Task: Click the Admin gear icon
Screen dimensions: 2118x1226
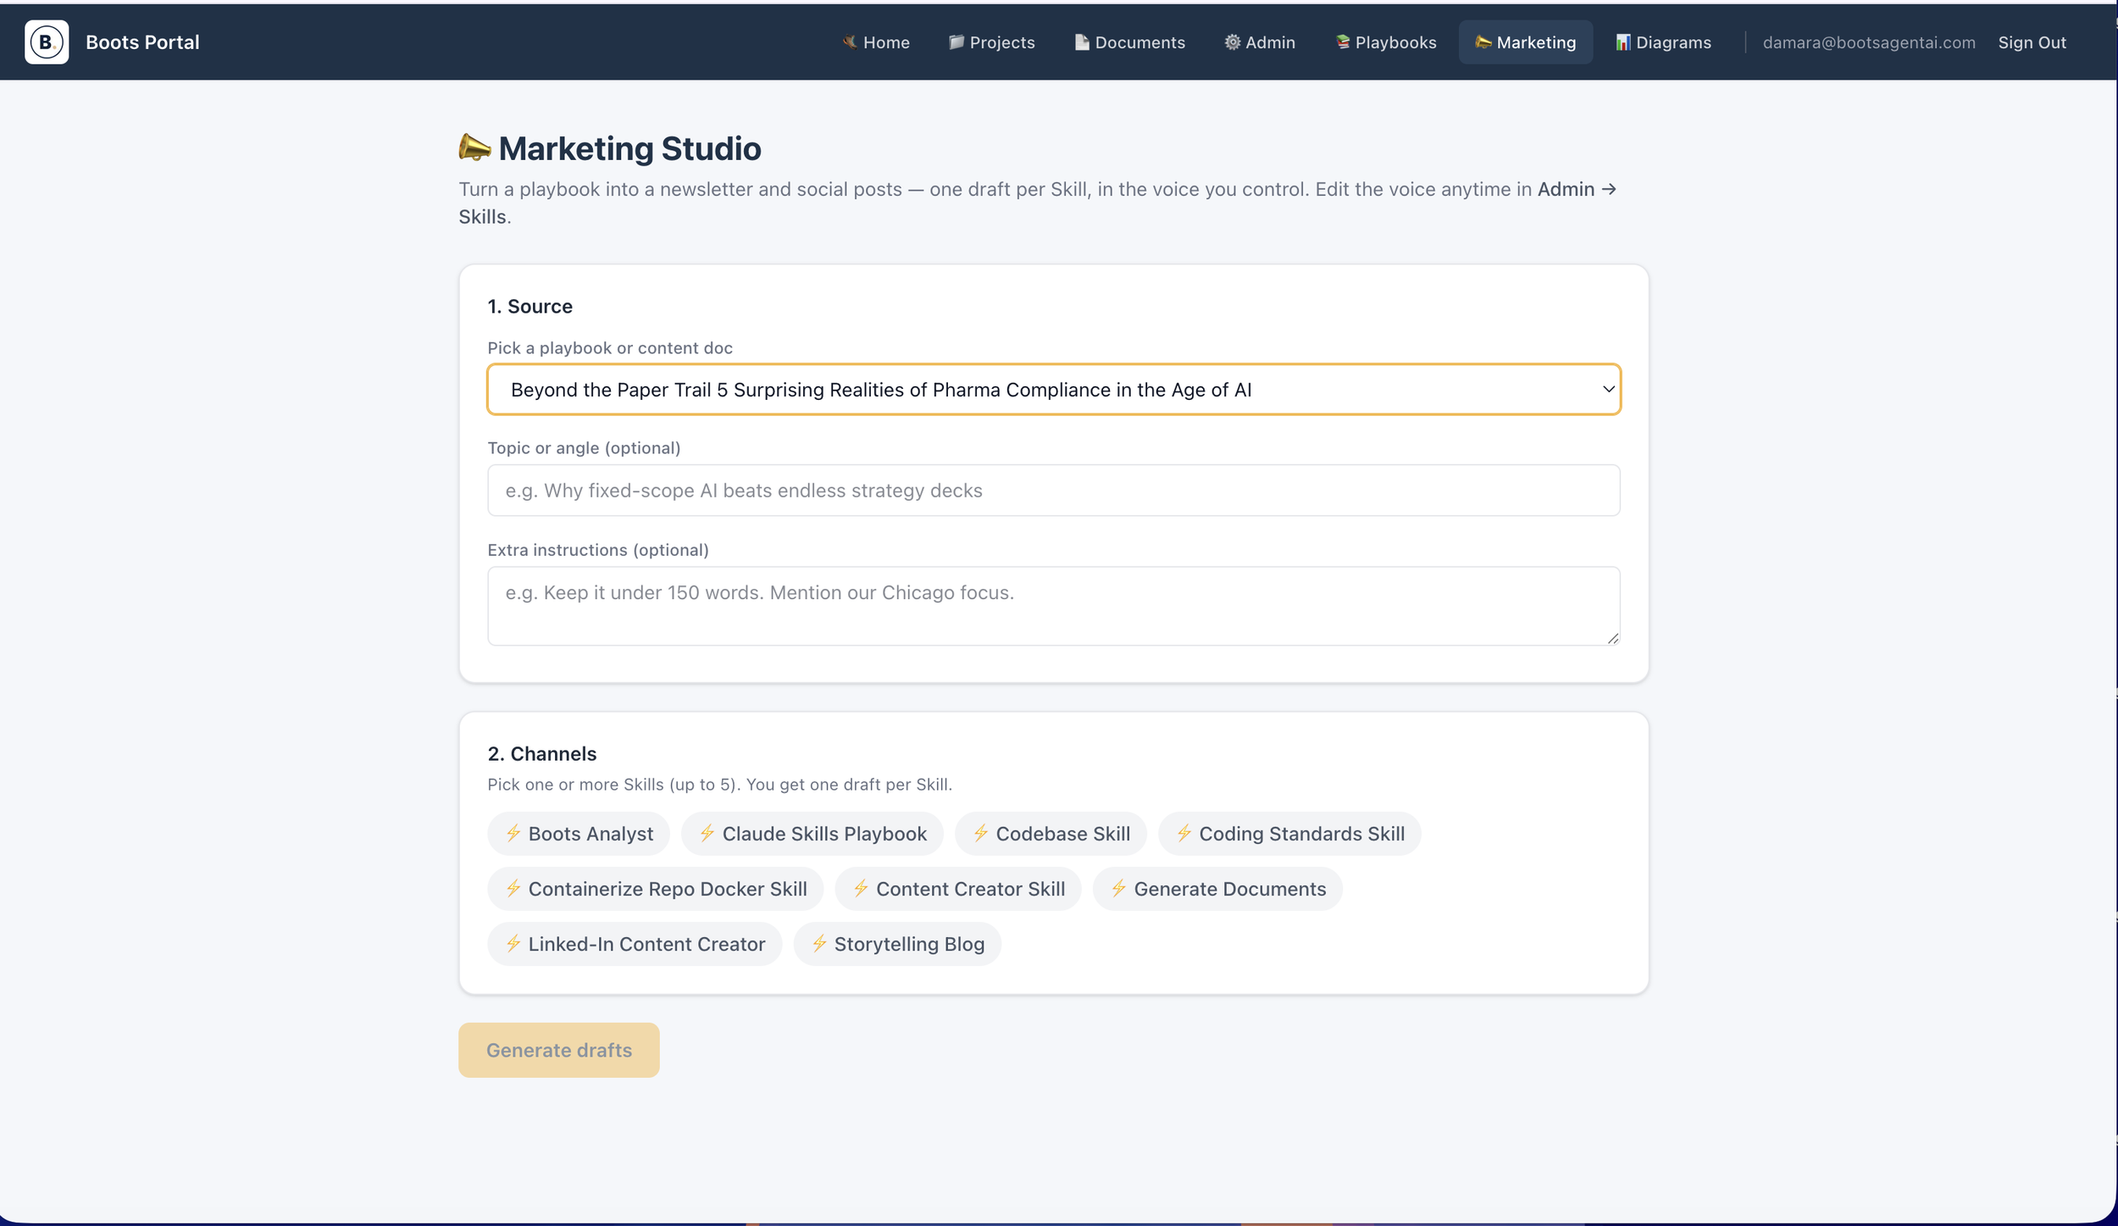Action: point(1233,42)
